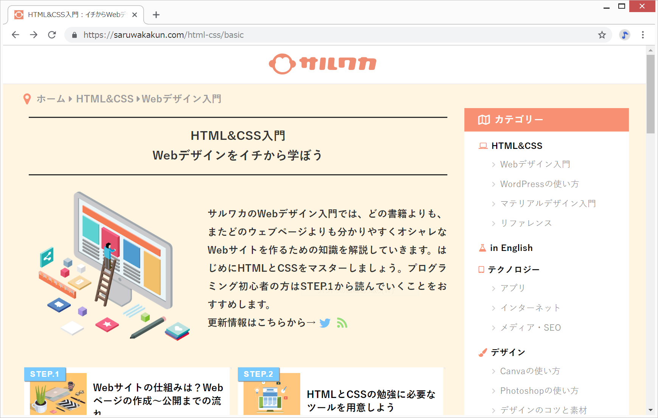Open the WordPressの使い方 category
The width and height of the screenshot is (658, 418).
pyautogui.click(x=539, y=184)
